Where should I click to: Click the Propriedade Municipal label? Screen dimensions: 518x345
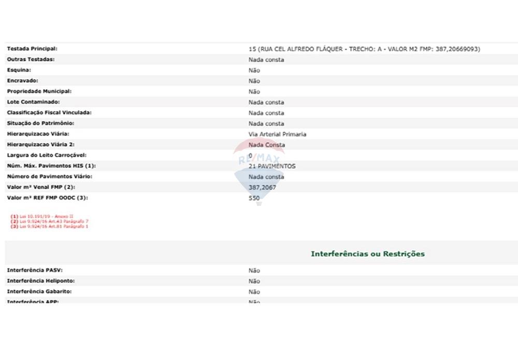pos(39,92)
